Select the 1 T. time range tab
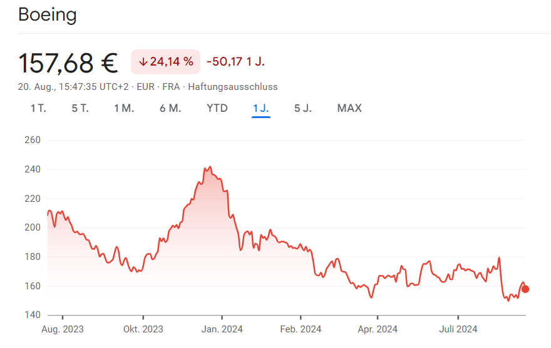 click(x=38, y=108)
